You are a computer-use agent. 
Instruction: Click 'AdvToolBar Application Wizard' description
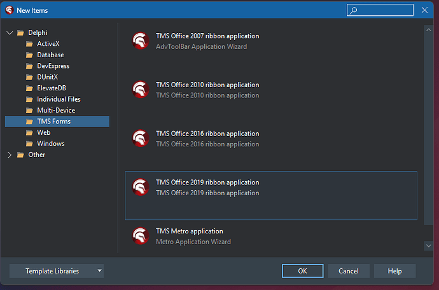pos(201,46)
